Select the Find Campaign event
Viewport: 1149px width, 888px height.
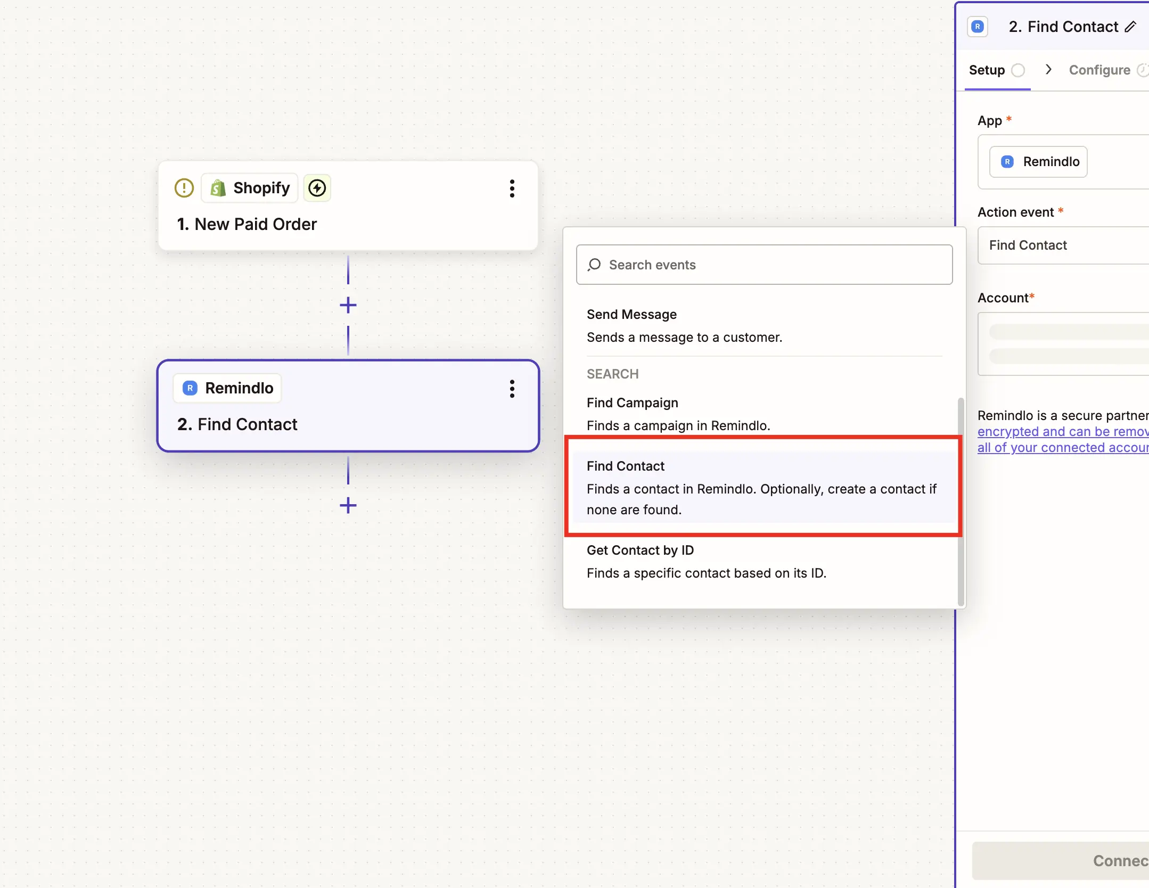[x=764, y=414]
